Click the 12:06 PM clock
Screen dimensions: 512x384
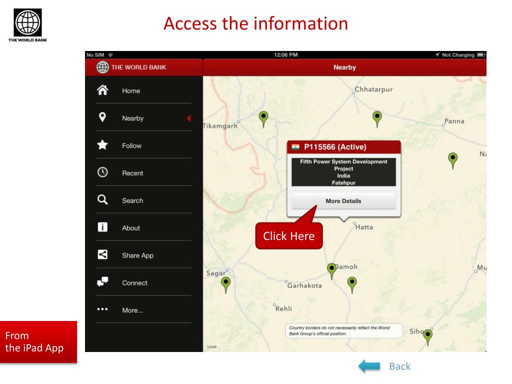tap(285, 55)
